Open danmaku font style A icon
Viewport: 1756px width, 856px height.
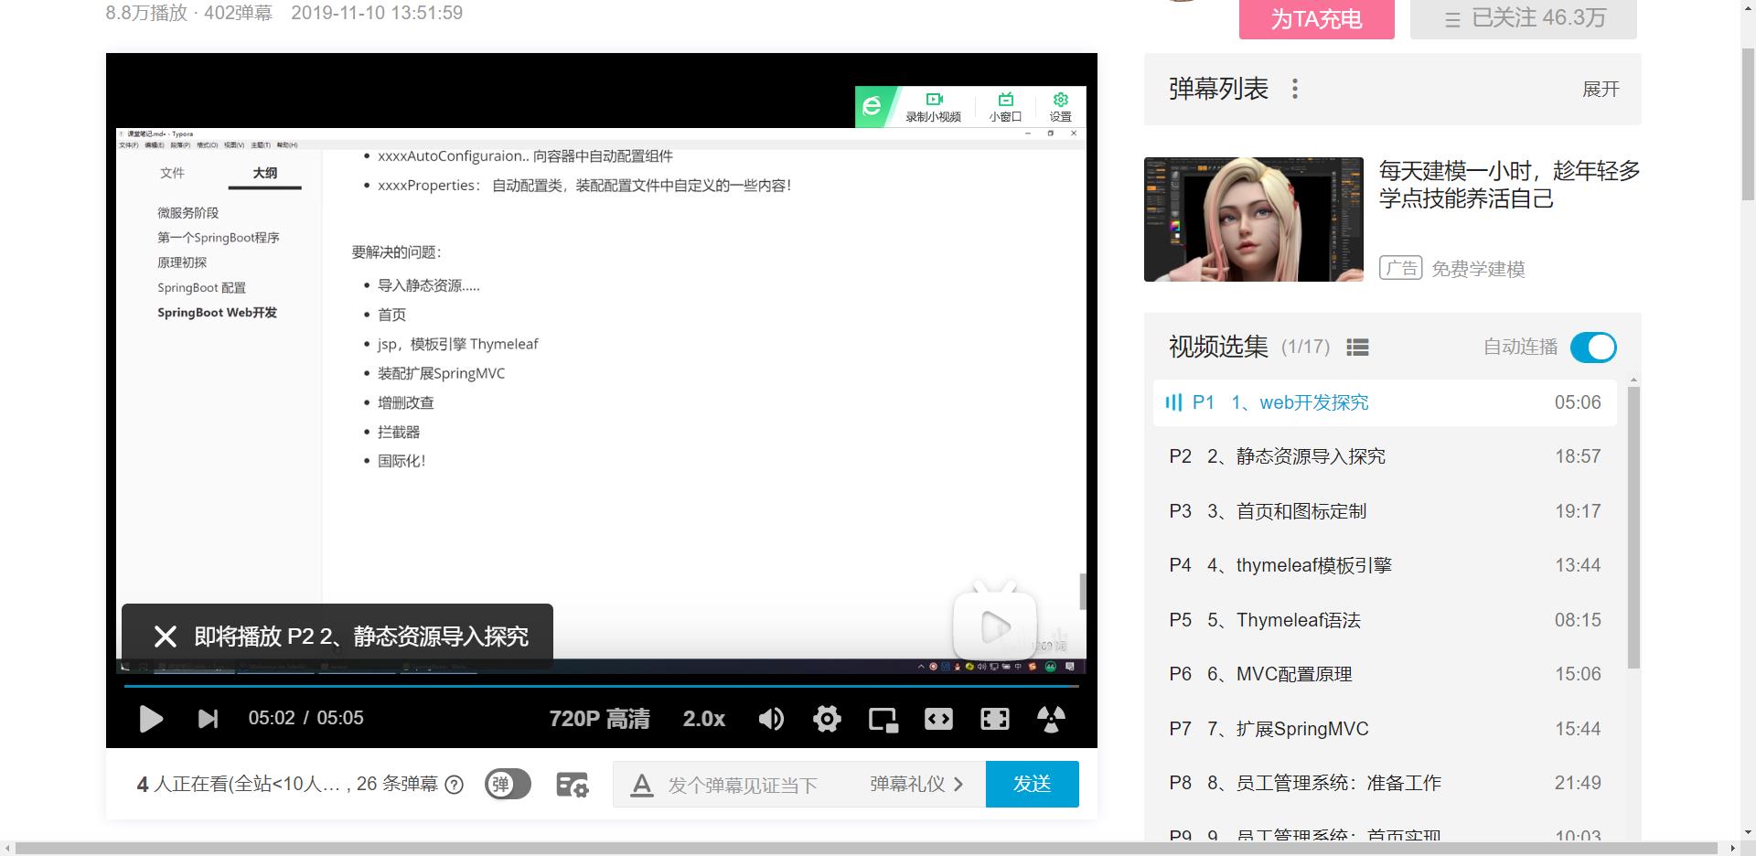tap(642, 785)
